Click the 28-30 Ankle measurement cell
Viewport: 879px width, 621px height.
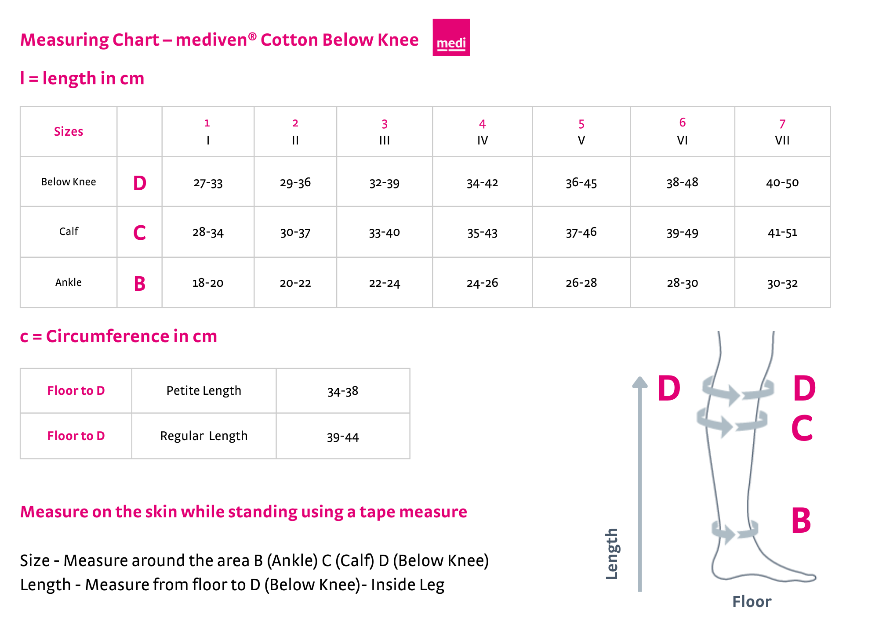pyautogui.click(x=682, y=283)
